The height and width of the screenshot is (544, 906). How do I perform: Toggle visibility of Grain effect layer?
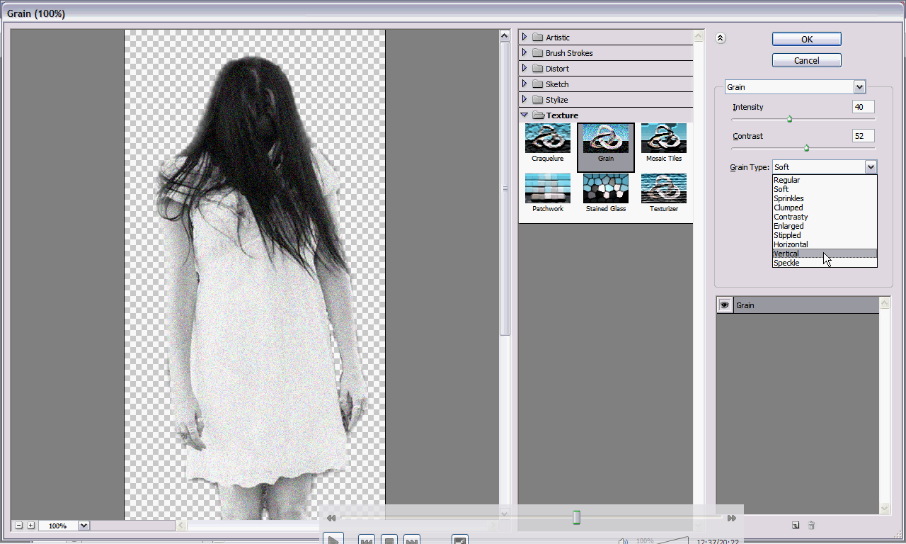point(725,305)
